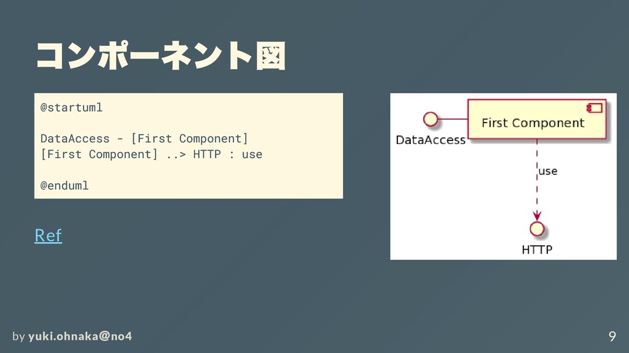Open the Ref hyperlink
Image resolution: width=629 pixels, height=353 pixels.
(x=48, y=235)
